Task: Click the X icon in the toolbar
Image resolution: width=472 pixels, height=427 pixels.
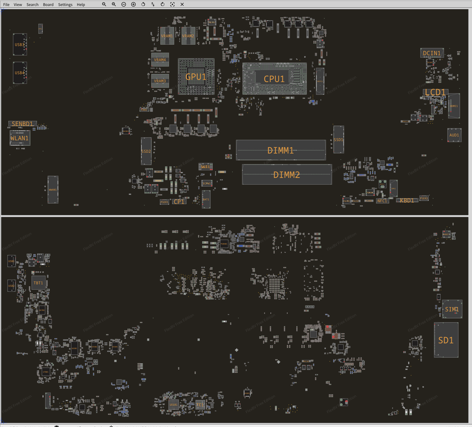Action: point(182,4)
